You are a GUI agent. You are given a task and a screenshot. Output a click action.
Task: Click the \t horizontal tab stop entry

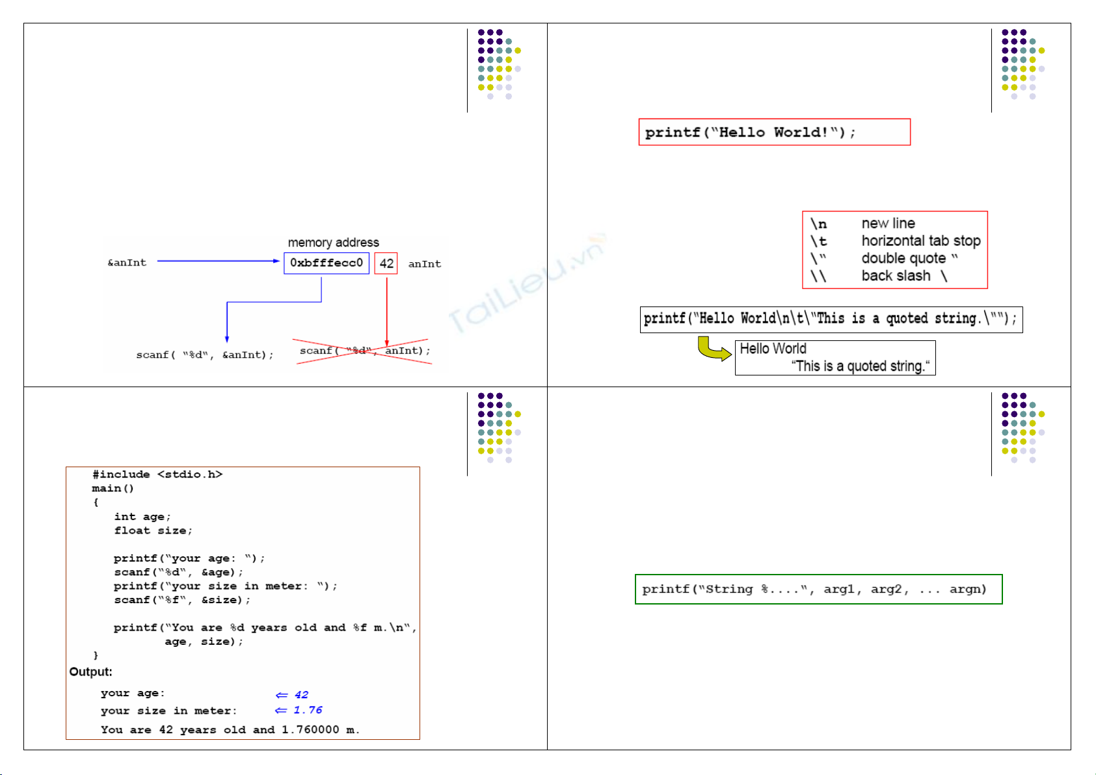point(894,241)
